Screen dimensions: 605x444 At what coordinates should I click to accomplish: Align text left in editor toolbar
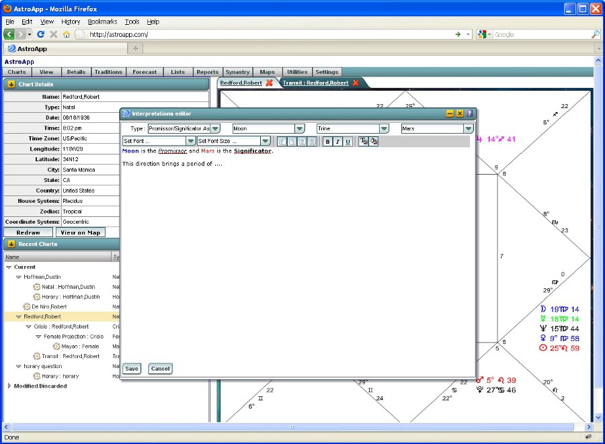pos(282,141)
